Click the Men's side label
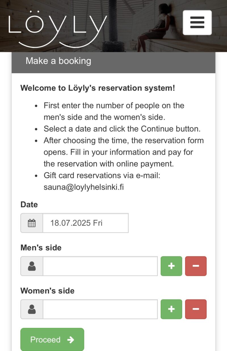 pyautogui.click(x=41, y=248)
